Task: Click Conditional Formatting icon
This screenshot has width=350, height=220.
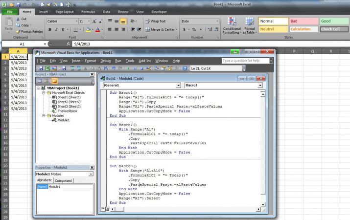Action: (232, 25)
